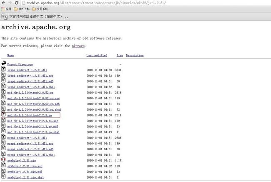Download mod_jk-1.2.31-httpd-2.2.3.so

point(30,115)
